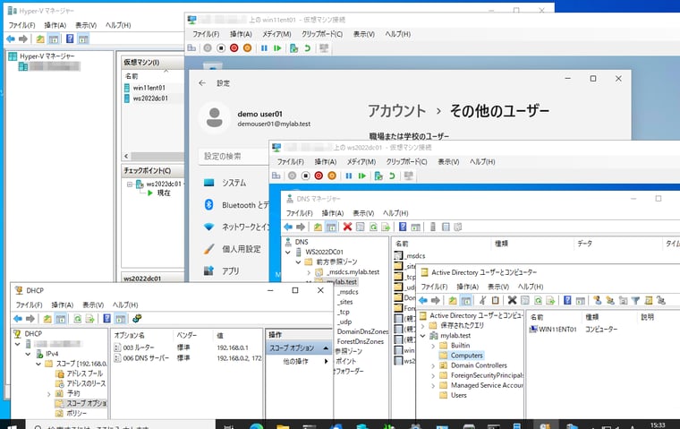Click pause icon in ws2022dc01 VM toolbar

tap(349, 176)
